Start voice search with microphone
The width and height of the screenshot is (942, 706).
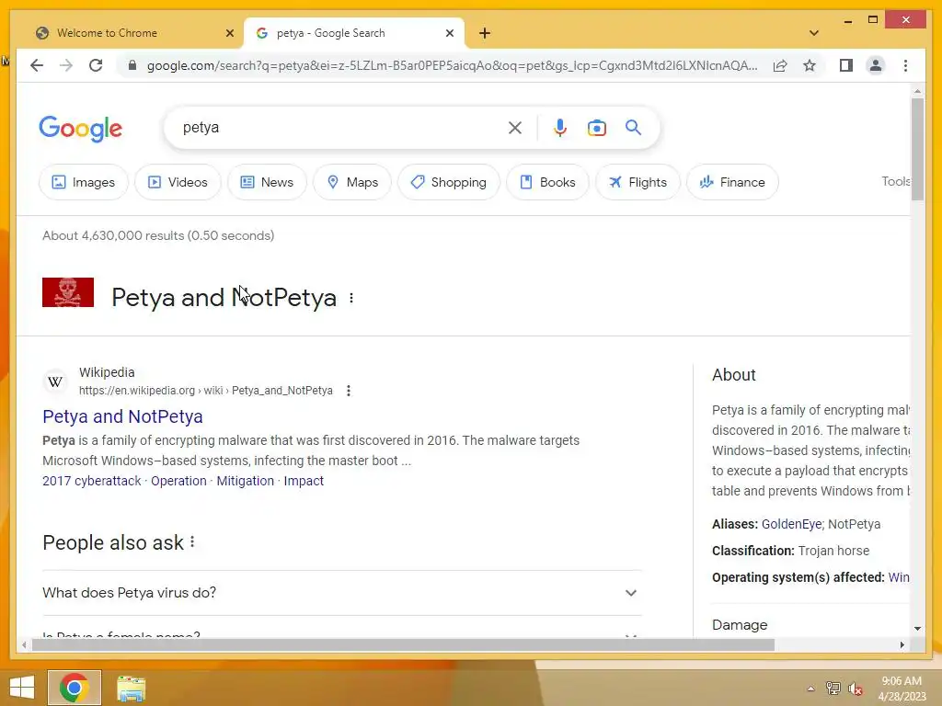click(x=560, y=127)
